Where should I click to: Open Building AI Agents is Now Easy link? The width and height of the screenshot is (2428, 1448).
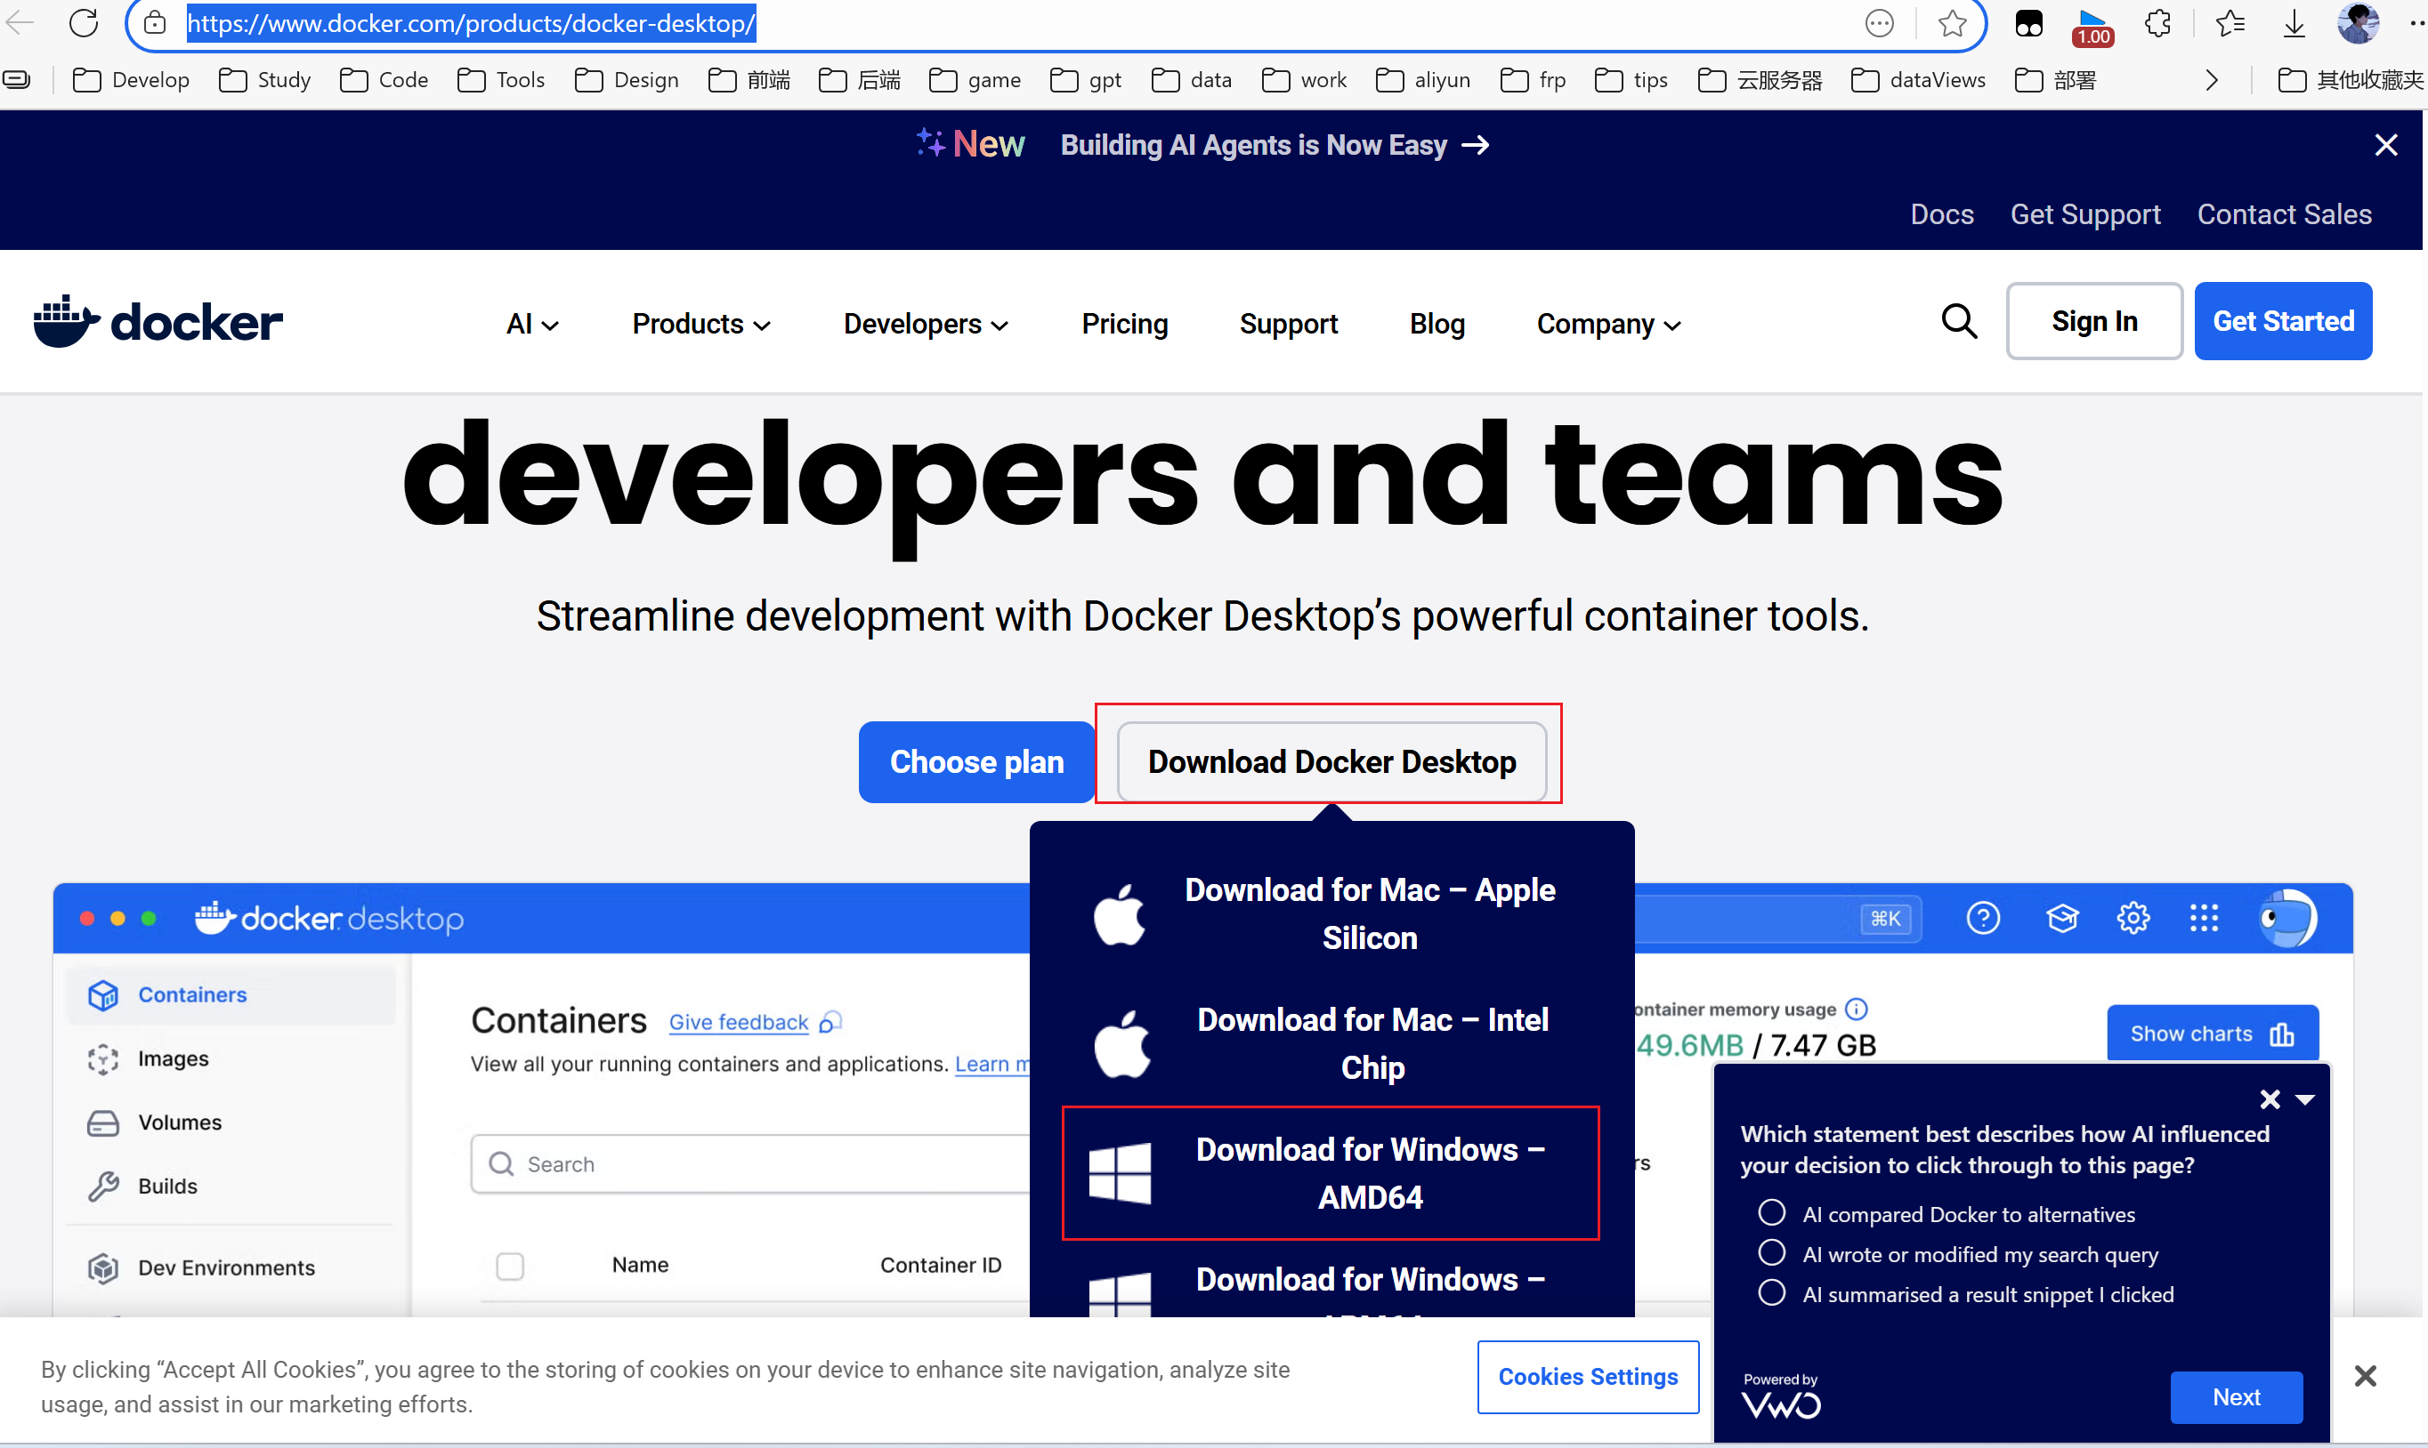1275,145
